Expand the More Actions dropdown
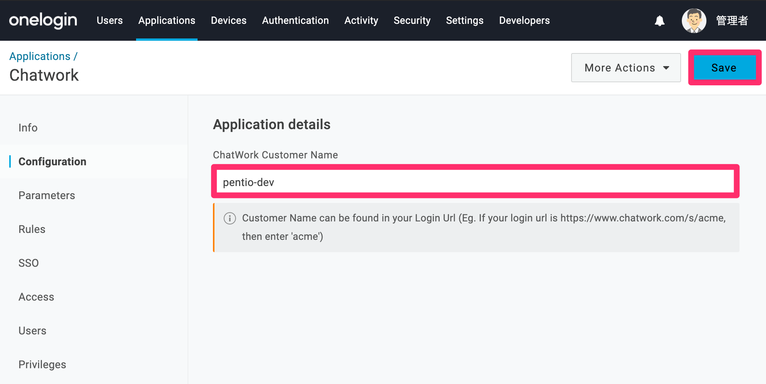 tap(626, 68)
